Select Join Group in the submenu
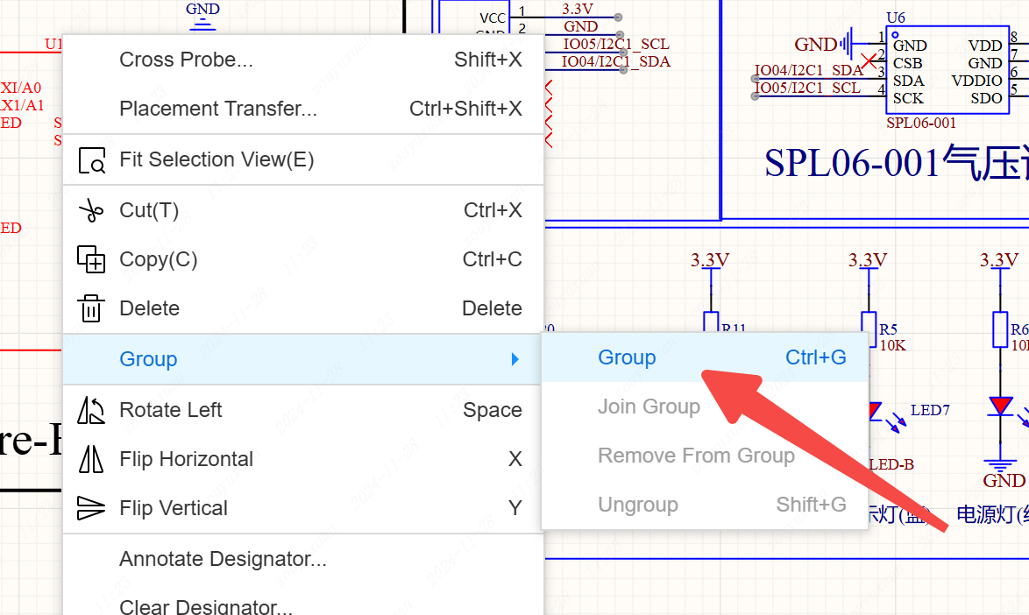This screenshot has height=615, width=1029. click(x=649, y=406)
